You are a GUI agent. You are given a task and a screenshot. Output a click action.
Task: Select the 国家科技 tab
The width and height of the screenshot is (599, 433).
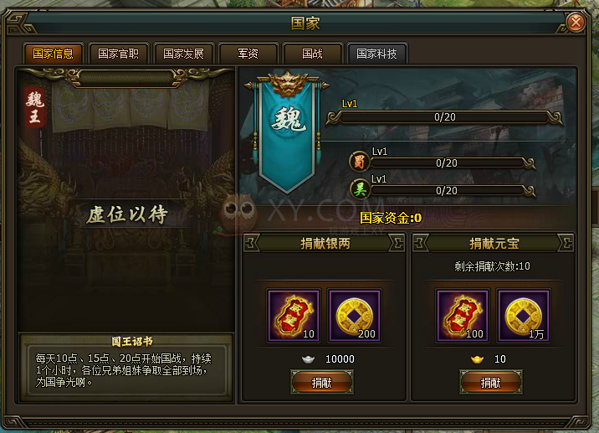376,54
